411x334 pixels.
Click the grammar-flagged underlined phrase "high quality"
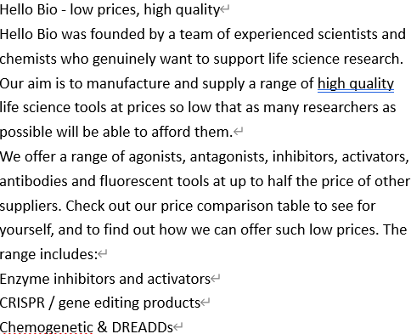[x=356, y=84]
